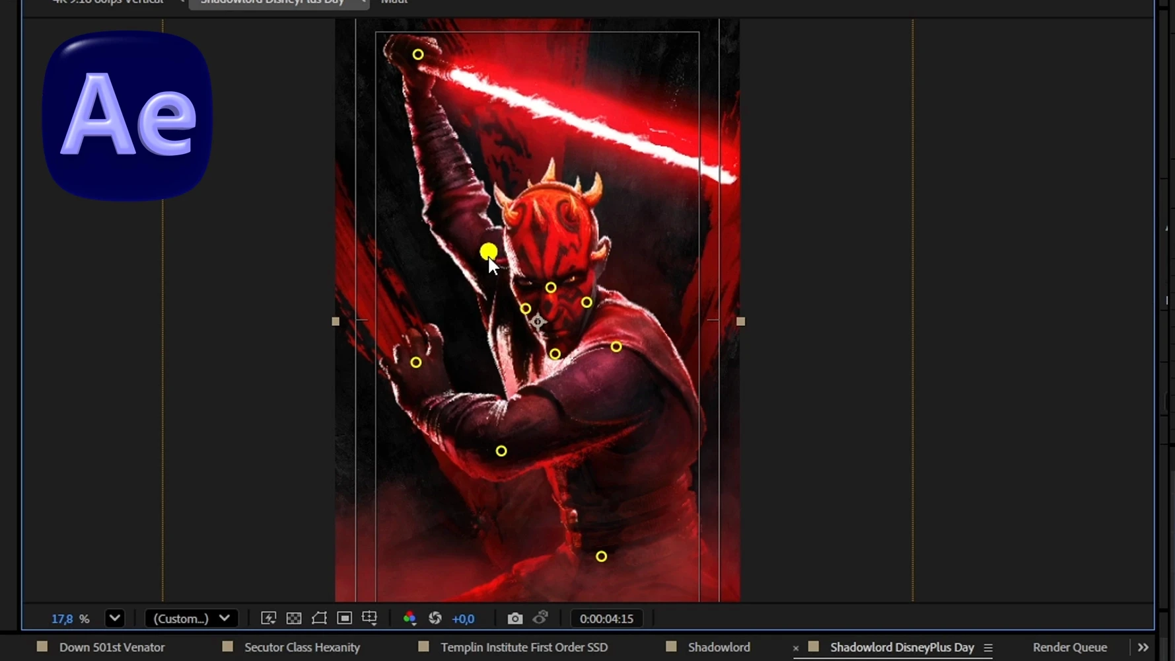Select the puppet pin on the bent elbow
This screenshot has width=1175, height=661.
click(x=501, y=451)
